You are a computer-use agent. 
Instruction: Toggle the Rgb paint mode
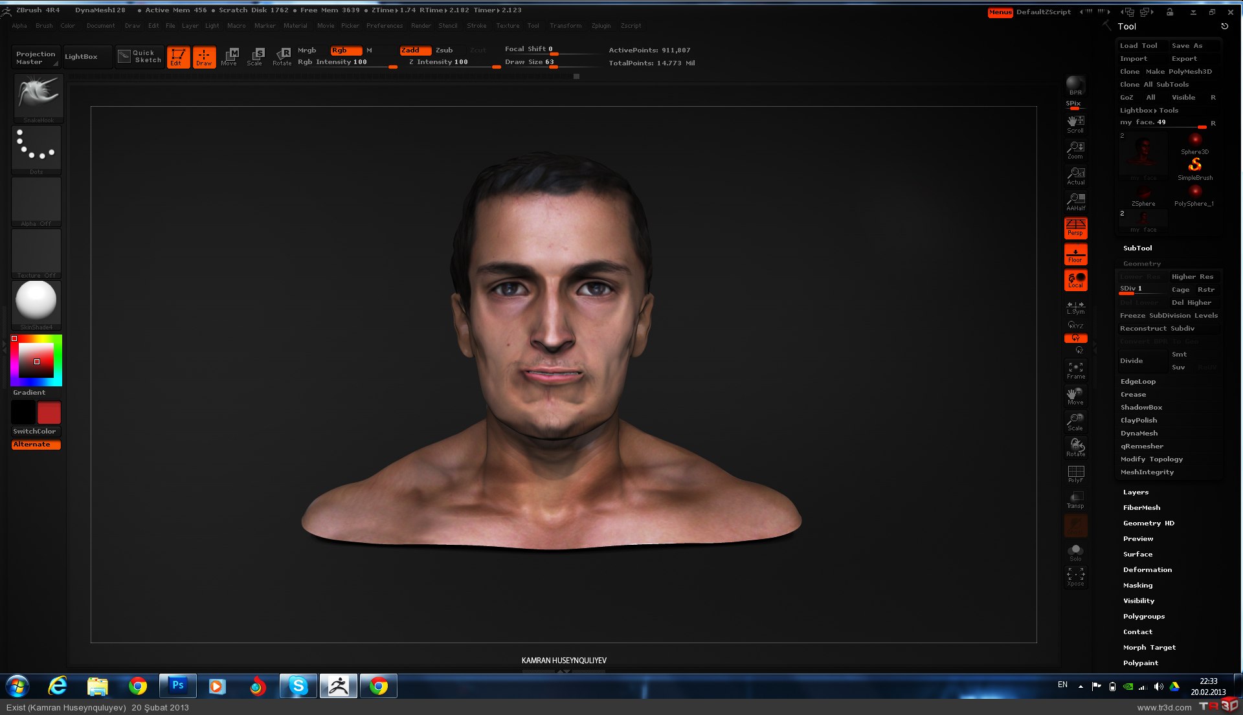coord(346,50)
